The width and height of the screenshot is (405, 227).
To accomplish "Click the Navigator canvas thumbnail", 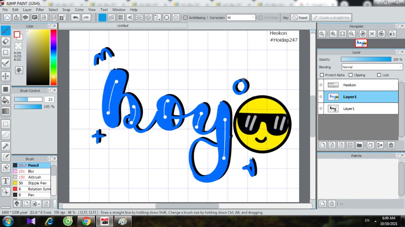I will tap(361, 43).
